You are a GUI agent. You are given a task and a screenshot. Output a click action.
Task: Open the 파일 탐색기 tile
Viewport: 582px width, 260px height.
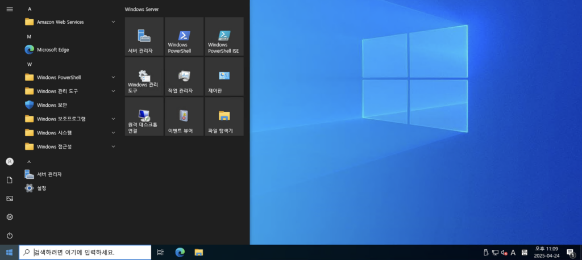(224, 116)
